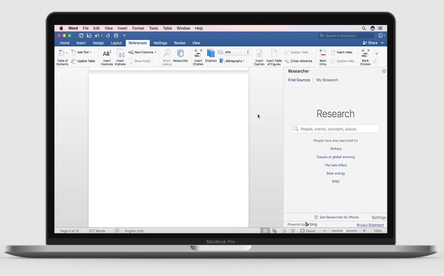Click The halo effect suggestion
This screenshot has width=444, height=276.
pyautogui.click(x=335, y=165)
